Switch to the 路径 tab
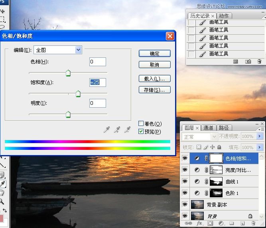The width and height of the screenshot is (266, 228). coord(224,128)
